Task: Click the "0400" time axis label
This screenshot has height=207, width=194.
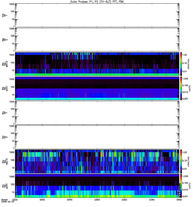Action: pos(179,200)
